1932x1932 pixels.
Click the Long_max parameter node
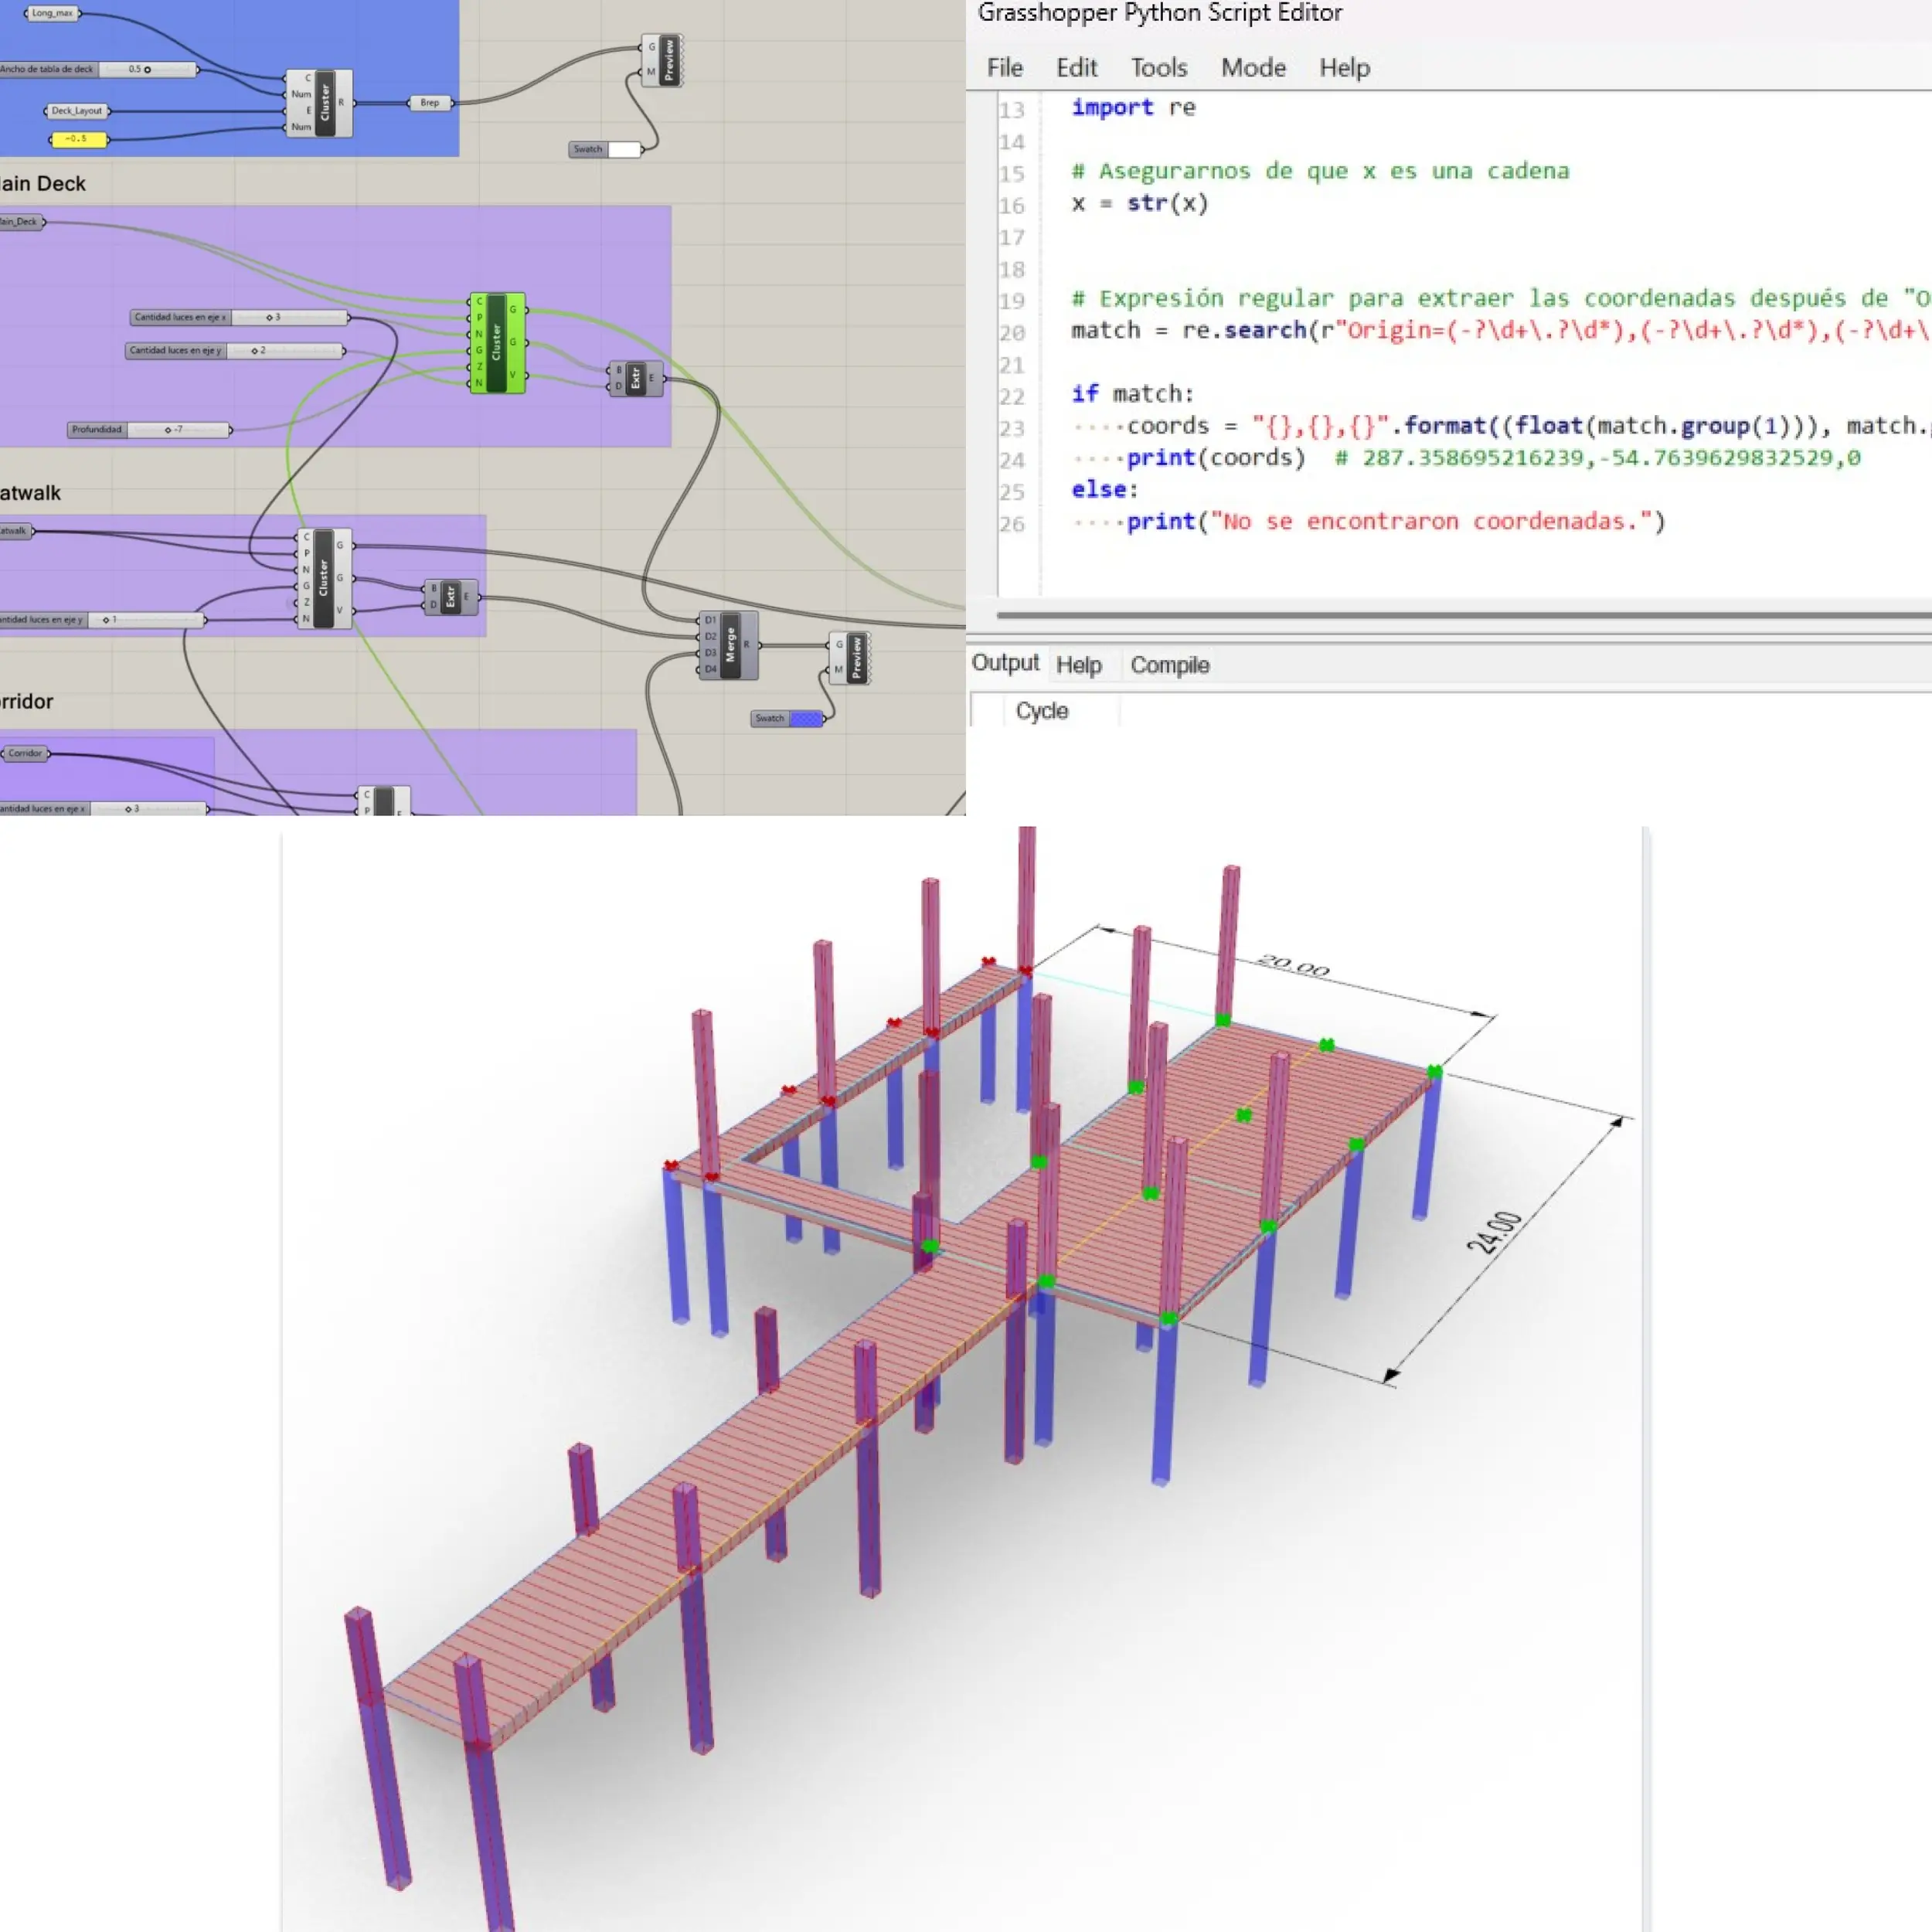(x=52, y=13)
